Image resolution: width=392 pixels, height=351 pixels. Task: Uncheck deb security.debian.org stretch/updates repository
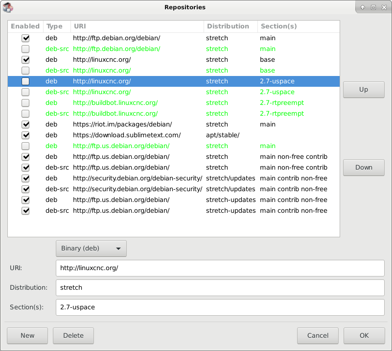pyautogui.click(x=25, y=178)
